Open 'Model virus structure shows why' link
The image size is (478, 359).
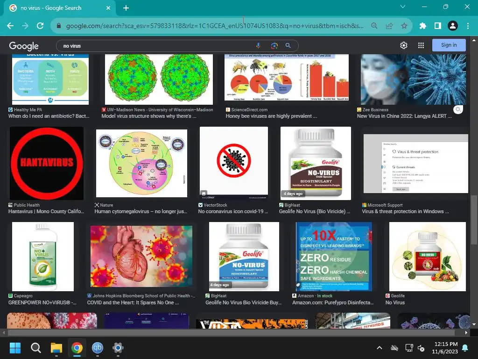point(149,116)
